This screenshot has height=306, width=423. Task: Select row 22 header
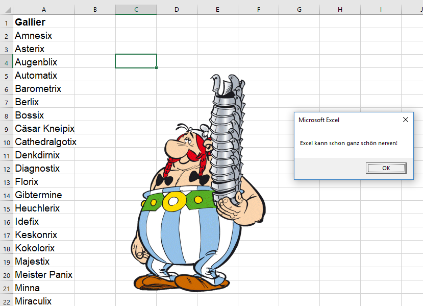pyautogui.click(x=6, y=301)
